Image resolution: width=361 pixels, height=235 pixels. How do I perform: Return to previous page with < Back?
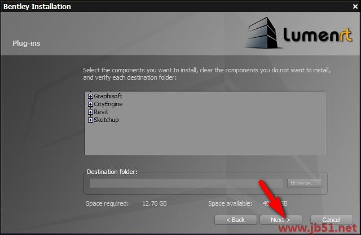236,220
